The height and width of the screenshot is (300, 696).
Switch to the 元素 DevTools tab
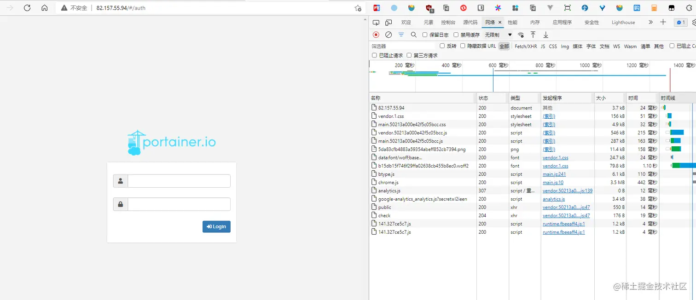pos(429,22)
